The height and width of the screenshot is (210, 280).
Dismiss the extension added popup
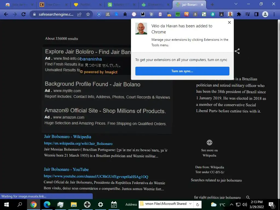(229, 22)
